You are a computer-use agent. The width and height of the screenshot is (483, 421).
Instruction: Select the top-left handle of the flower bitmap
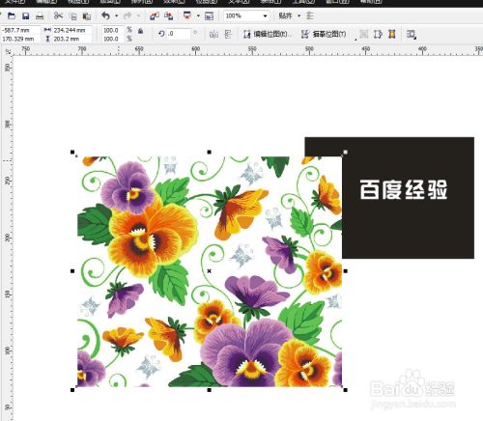coord(72,152)
